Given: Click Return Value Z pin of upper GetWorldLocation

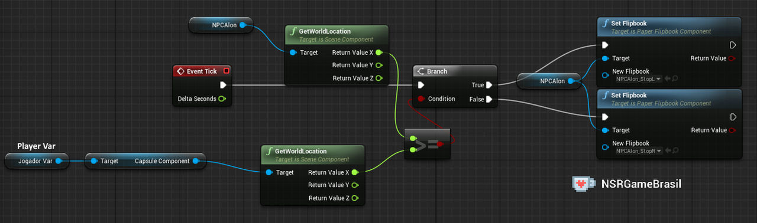Looking at the screenshot, I should [x=378, y=78].
